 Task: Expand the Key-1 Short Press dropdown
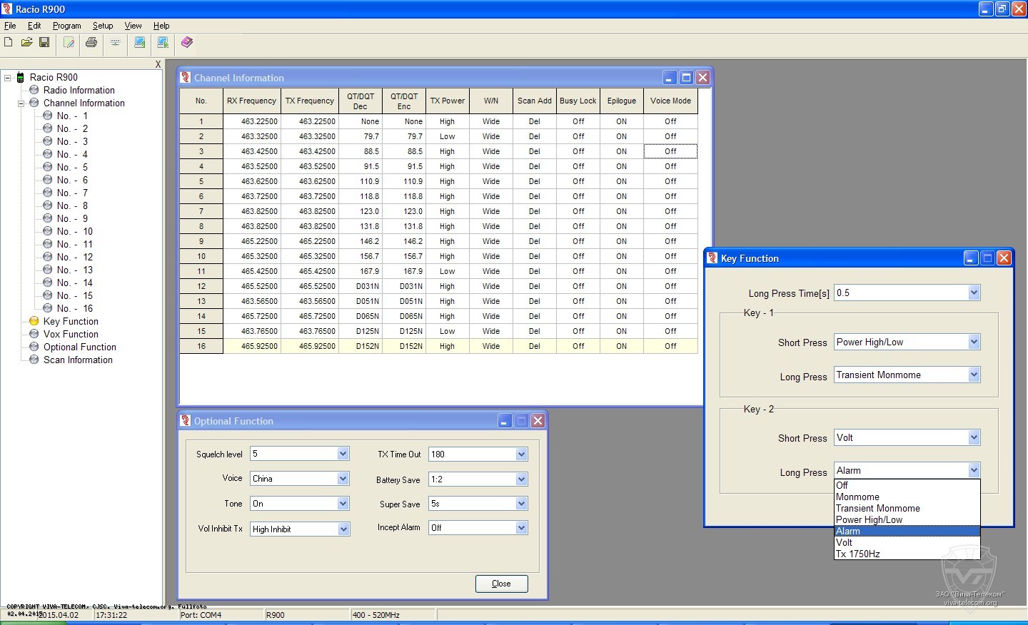974,342
